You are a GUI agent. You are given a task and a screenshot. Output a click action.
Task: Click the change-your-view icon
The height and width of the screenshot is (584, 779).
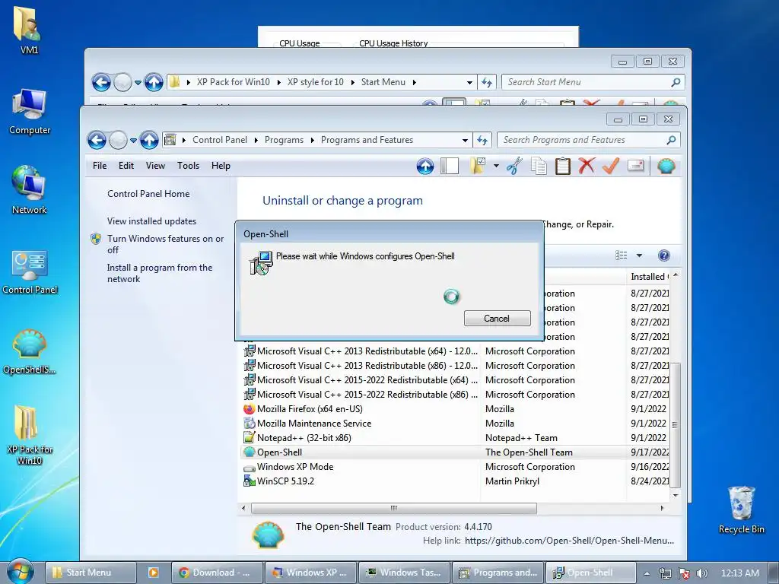pos(621,255)
